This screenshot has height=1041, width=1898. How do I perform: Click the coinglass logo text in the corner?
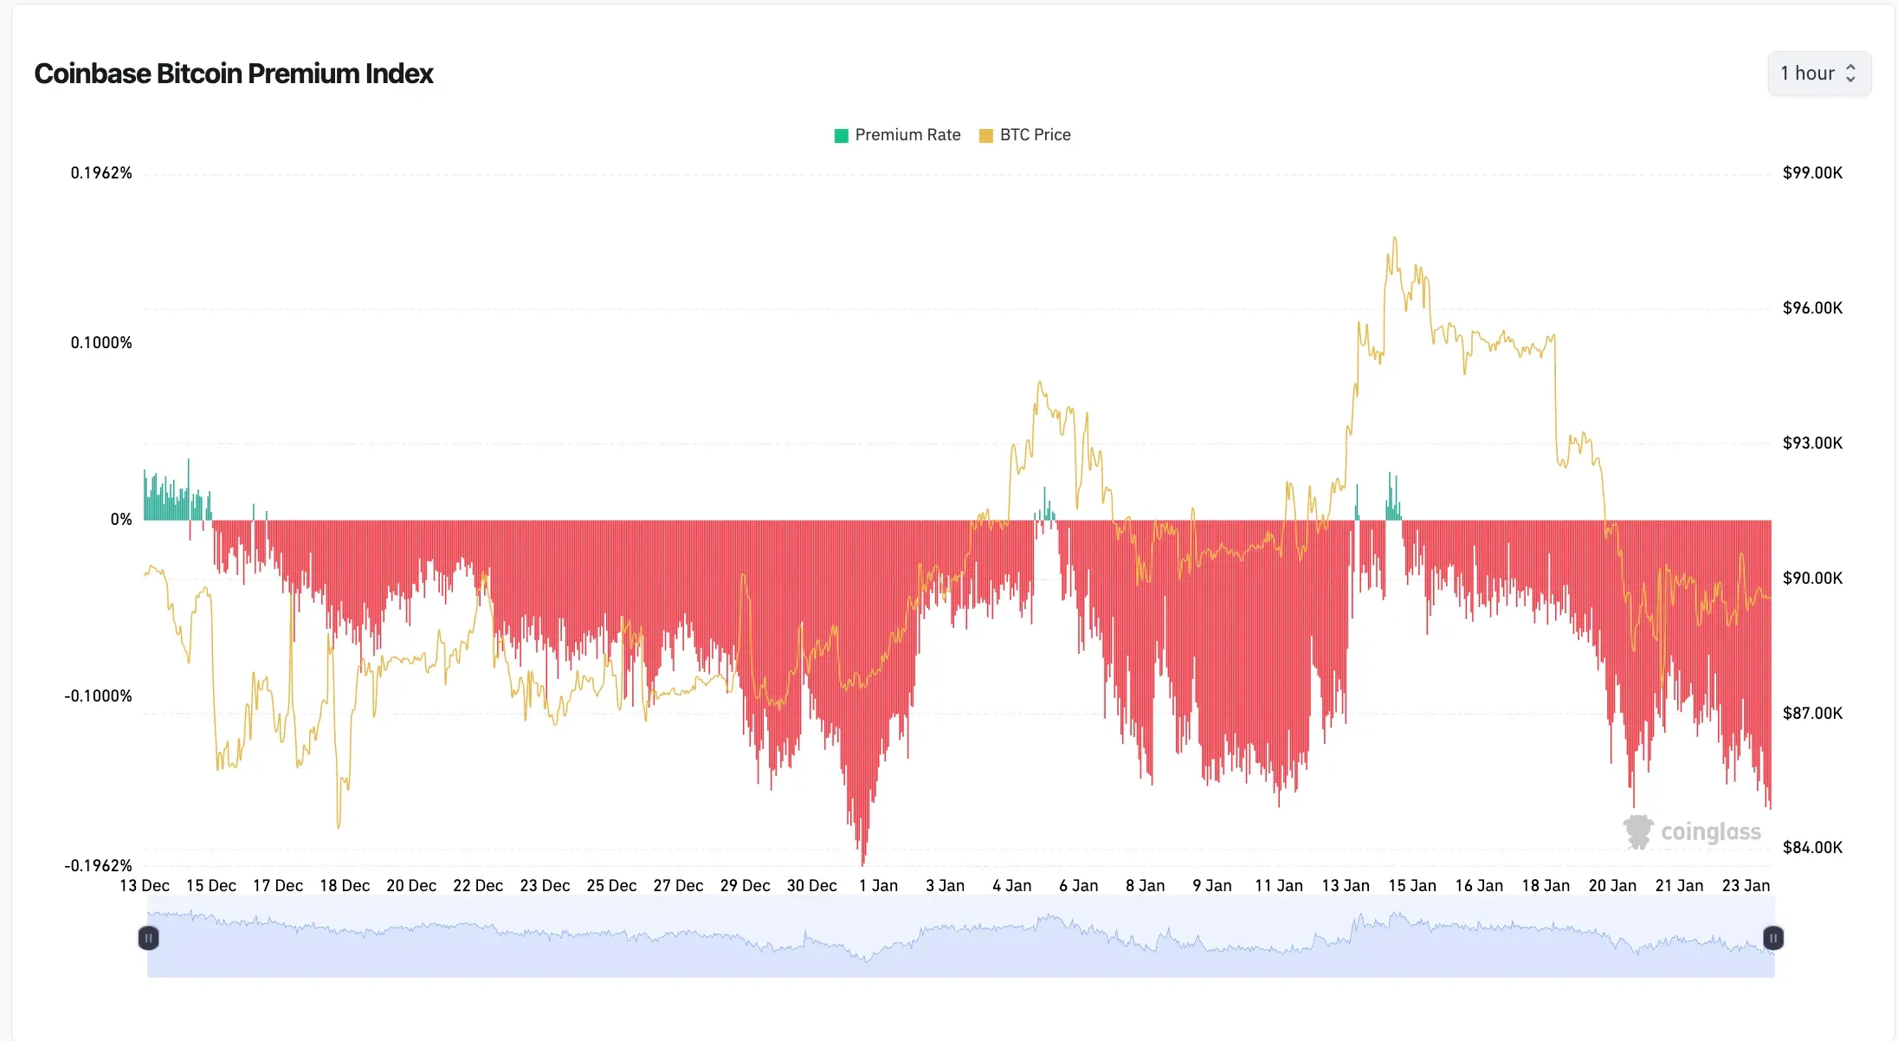point(1710,831)
